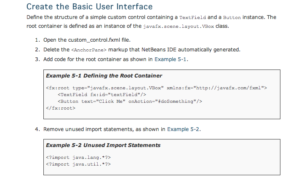
Task: Follow the Example 5-2 link
Action: coord(183,129)
